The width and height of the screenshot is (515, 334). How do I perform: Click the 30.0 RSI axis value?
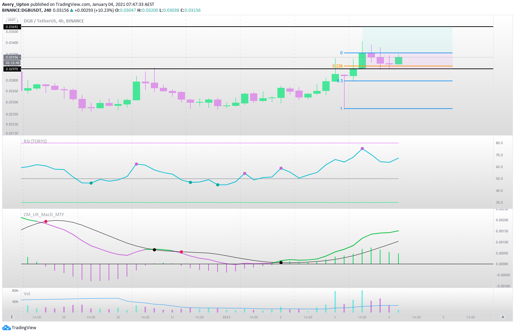[499, 203]
